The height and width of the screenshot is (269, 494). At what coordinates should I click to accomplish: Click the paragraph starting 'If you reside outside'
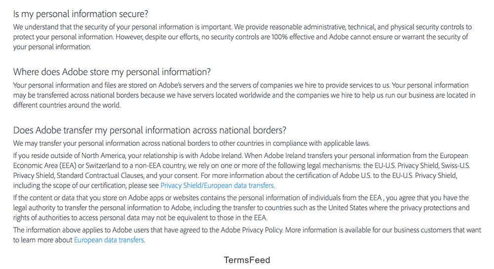[x=242, y=171]
